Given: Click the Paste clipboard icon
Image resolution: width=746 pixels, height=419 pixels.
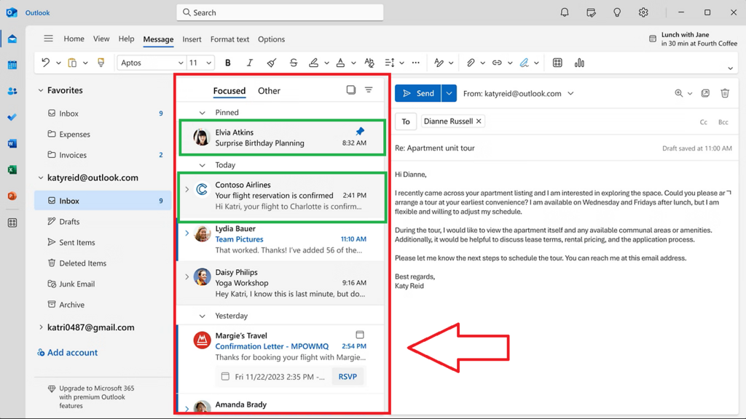Looking at the screenshot, I should click(x=72, y=63).
